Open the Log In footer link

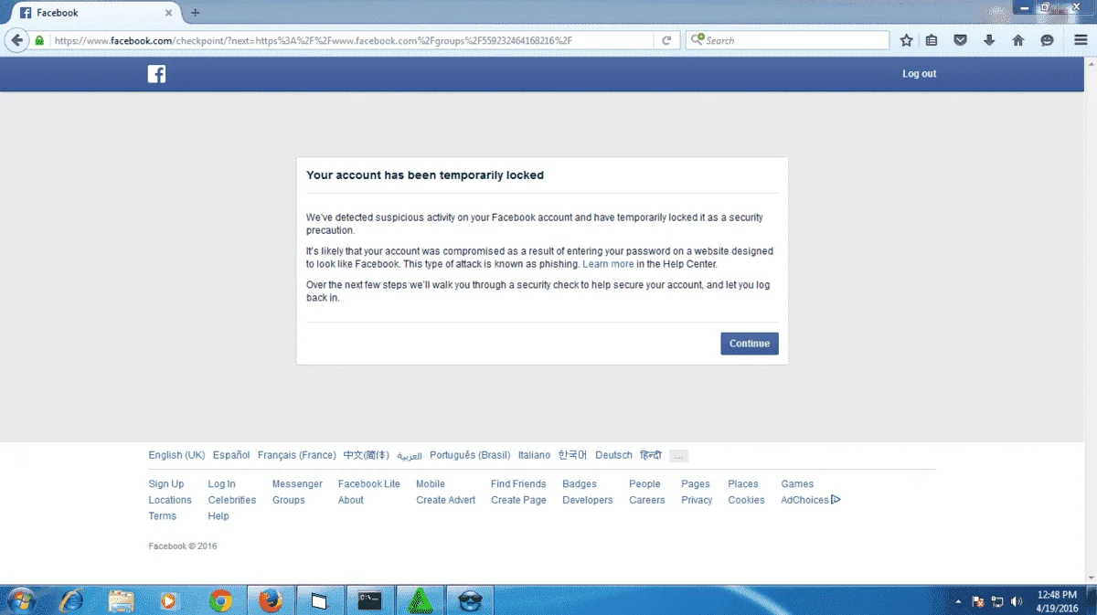[x=221, y=484]
